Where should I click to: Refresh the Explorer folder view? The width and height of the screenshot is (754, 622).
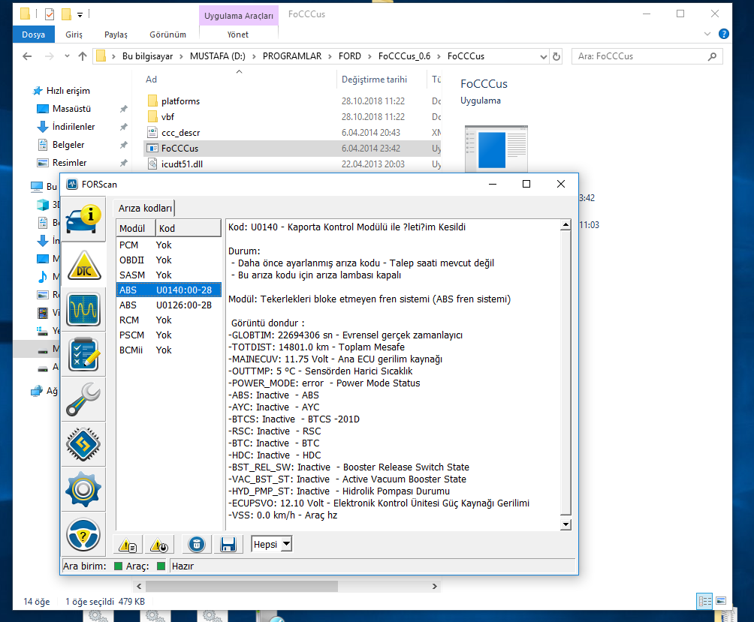[556, 56]
